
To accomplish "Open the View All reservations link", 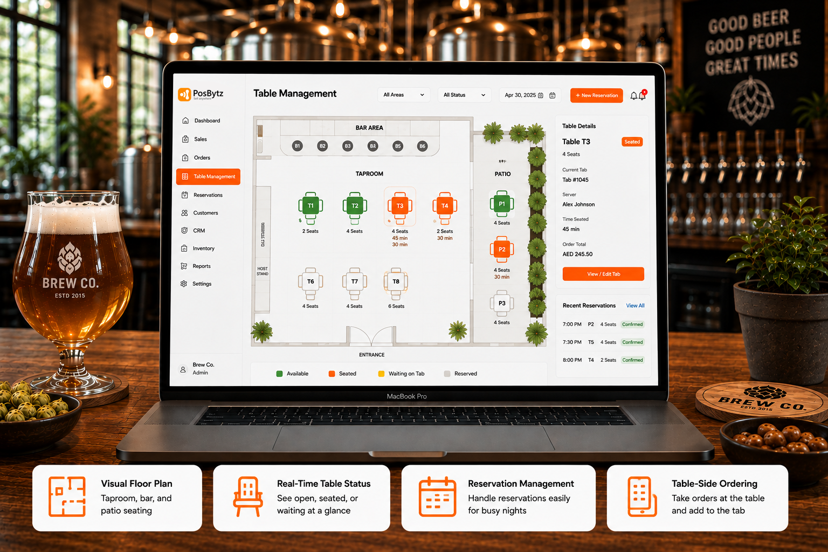I will point(635,306).
